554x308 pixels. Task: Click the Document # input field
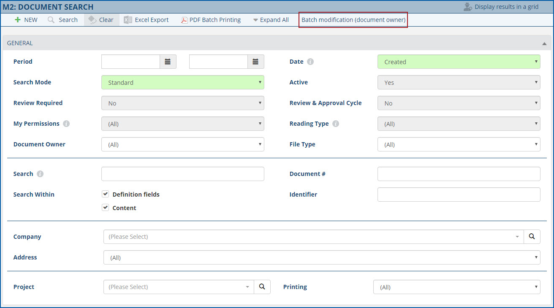pyautogui.click(x=459, y=174)
